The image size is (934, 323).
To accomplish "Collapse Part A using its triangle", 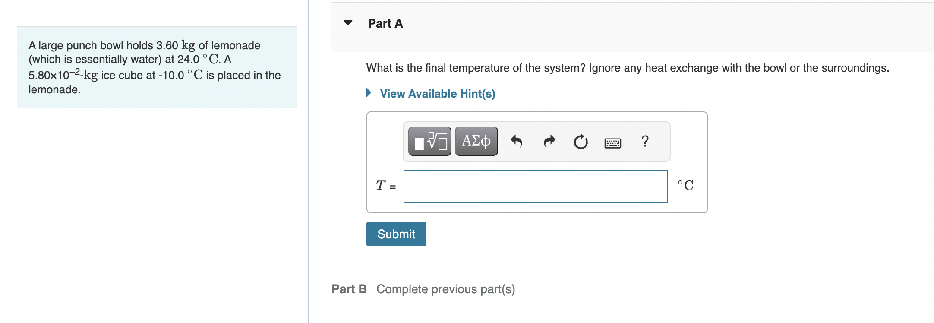I will [x=348, y=24].
